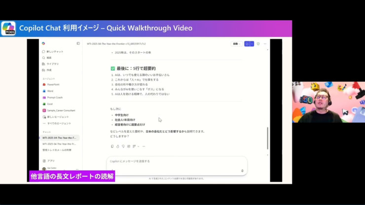The width and height of the screenshot is (365, 205).
Task: Click the scrollbar up arrow in chat
Action: [267, 50]
